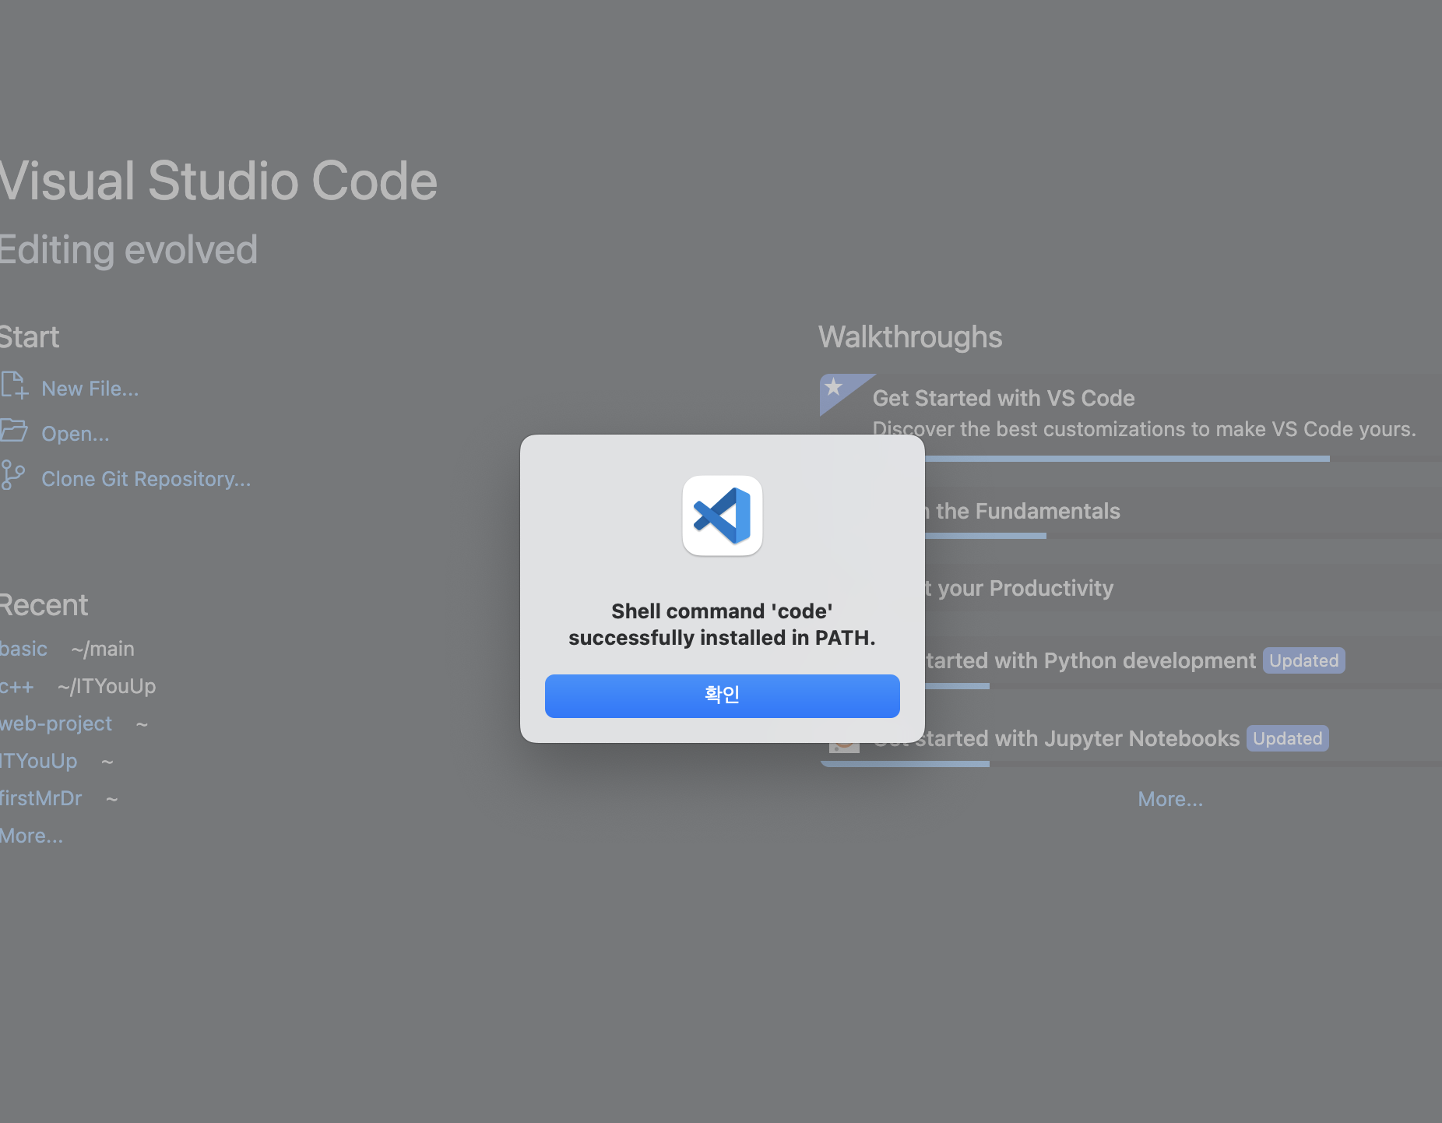Click the Open folder icon under Start
The image size is (1442, 1123).
[13, 431]
